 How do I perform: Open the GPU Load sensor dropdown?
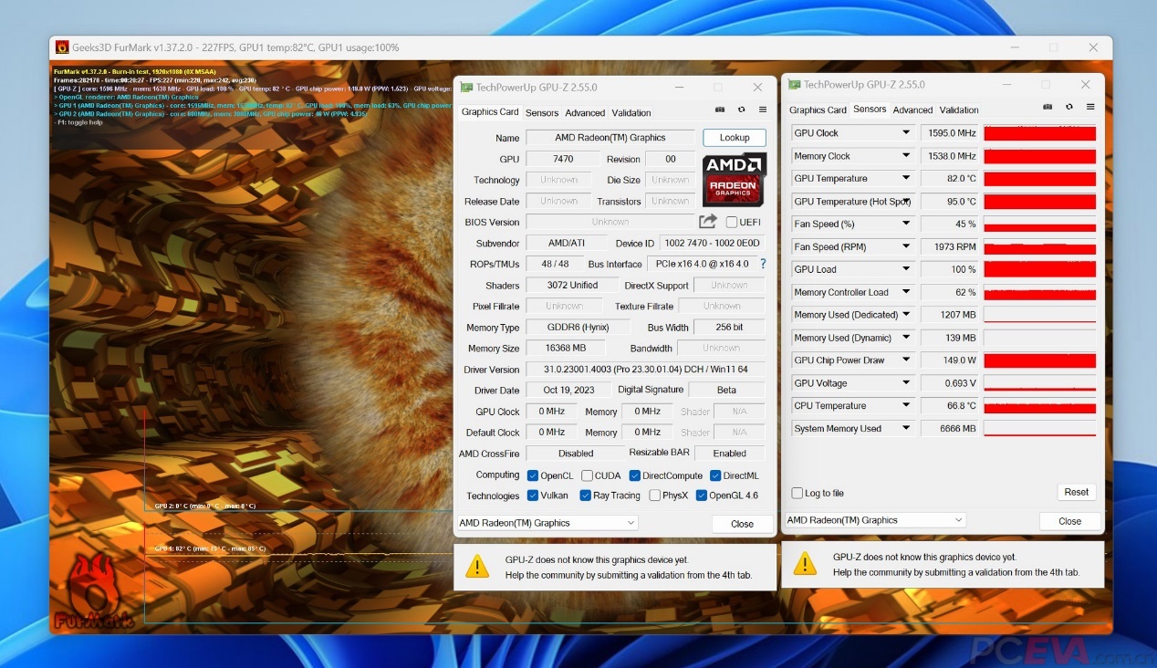pyautogui.click(x=906, y=269)
